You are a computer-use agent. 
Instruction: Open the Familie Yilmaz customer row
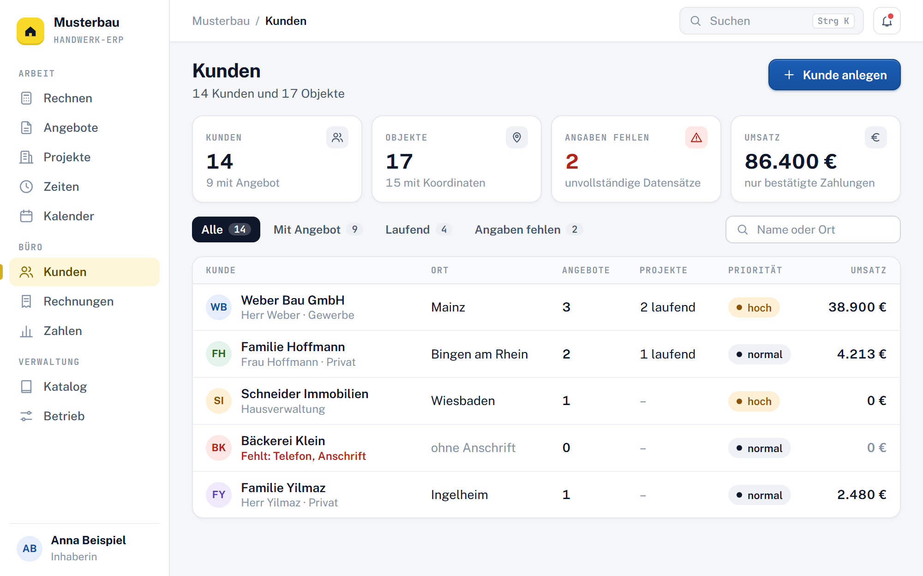[x=546, y=495]
